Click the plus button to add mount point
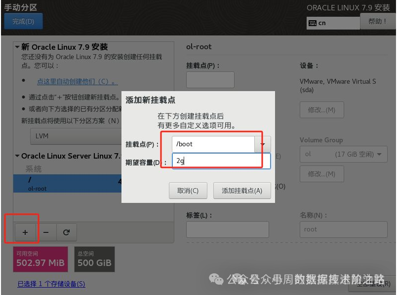Image resolution: width=397 pixels, height=295 pixels. (25, 232)
